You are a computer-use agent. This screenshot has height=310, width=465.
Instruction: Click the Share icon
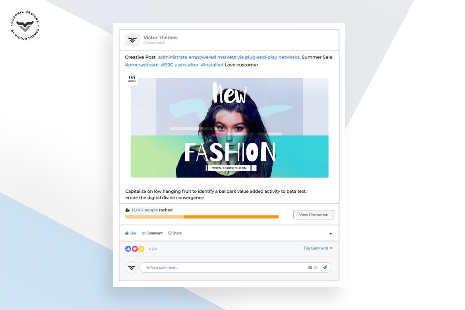coord(170,233)
